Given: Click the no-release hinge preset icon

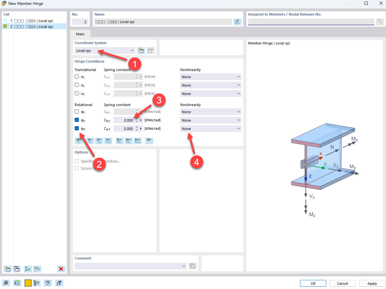Looking at the screenshot, I should [149, 141].
